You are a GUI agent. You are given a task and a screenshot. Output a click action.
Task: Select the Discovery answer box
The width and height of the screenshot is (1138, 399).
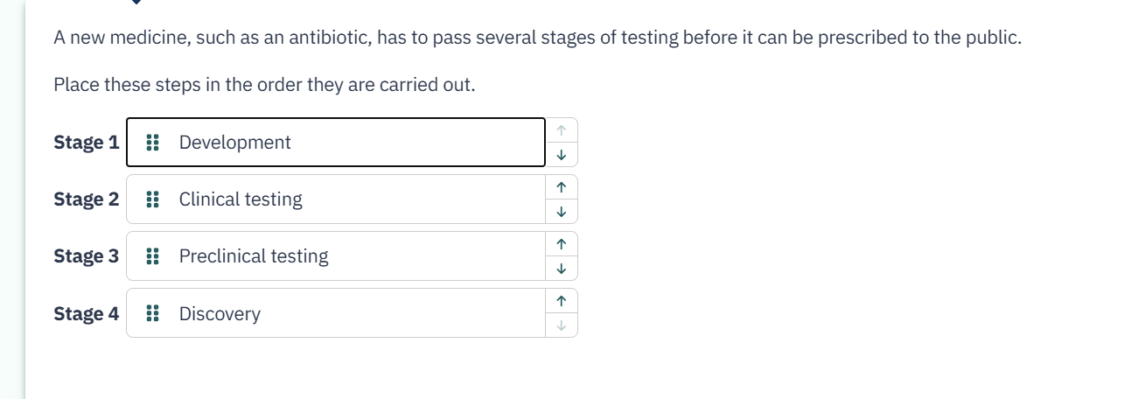350,313
